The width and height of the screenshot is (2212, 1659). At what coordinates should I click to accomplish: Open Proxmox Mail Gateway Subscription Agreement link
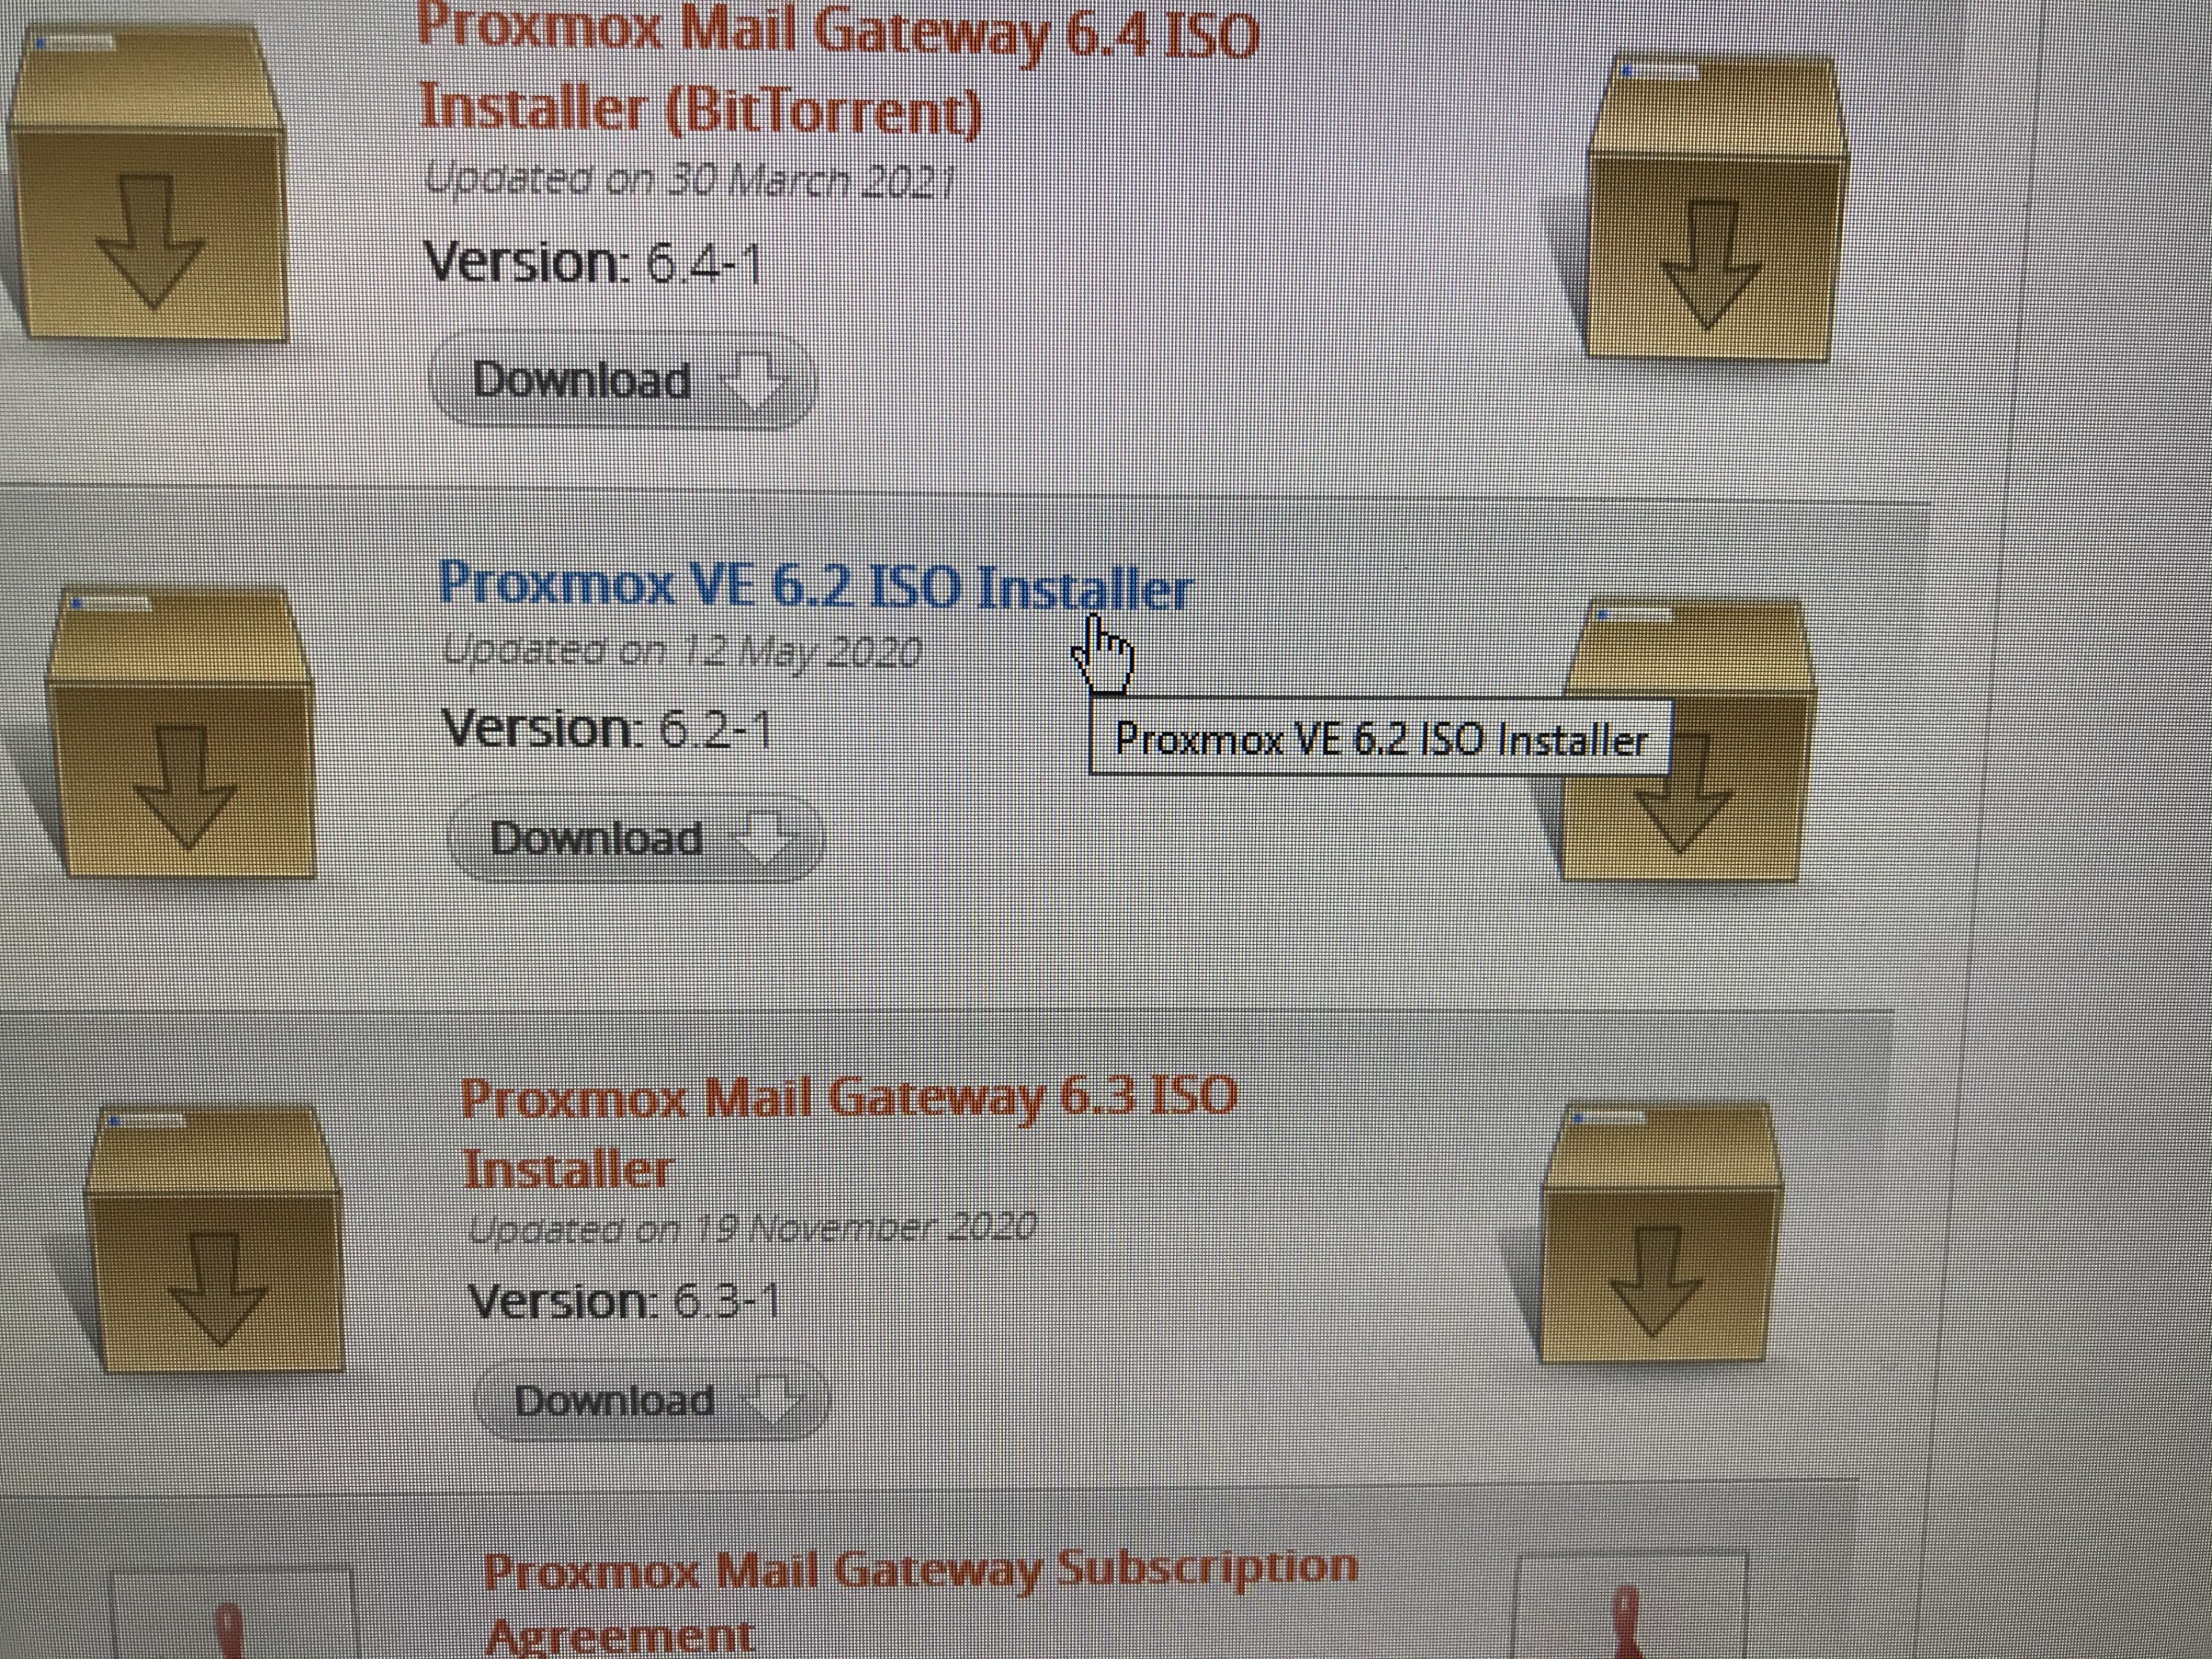click(x=921, y=1600)
